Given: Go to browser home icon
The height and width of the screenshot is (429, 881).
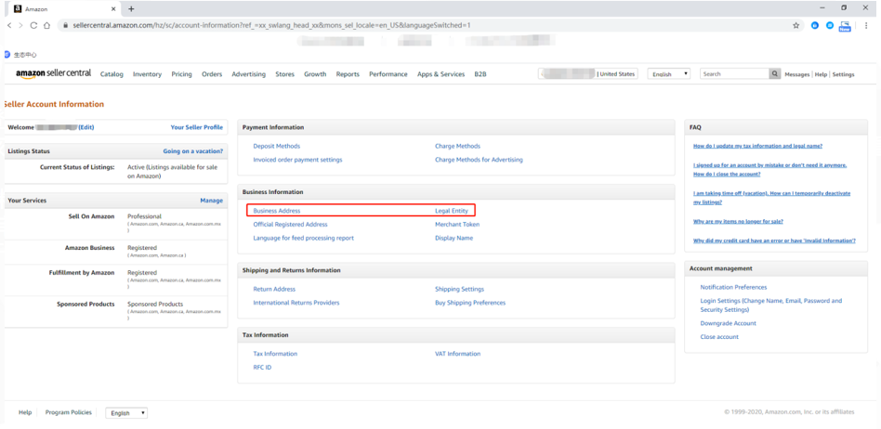Looking at the screenshot, I should point(47,25).
